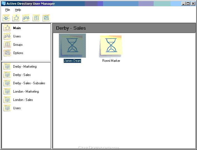197x150 pixels.
Task: Click the drawer icon beside Groups
Action: pos(7,45)
